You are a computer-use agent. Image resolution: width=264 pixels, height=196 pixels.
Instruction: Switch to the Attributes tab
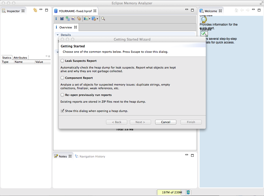click(x=20, y=58)
